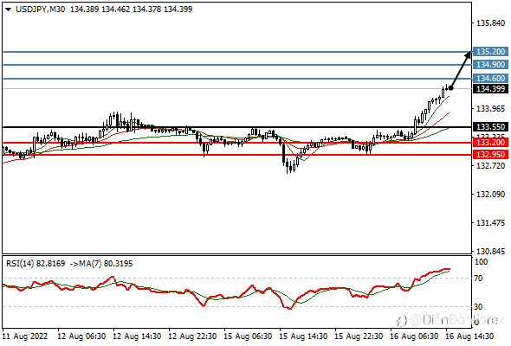Click the 132.090 price scale value
The width and height of the screenshot is (511, 346).
(490, 195)
